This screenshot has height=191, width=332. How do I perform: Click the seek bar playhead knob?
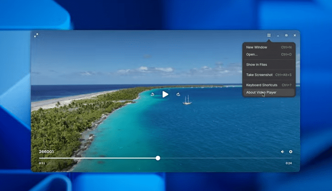pos(158,158)
